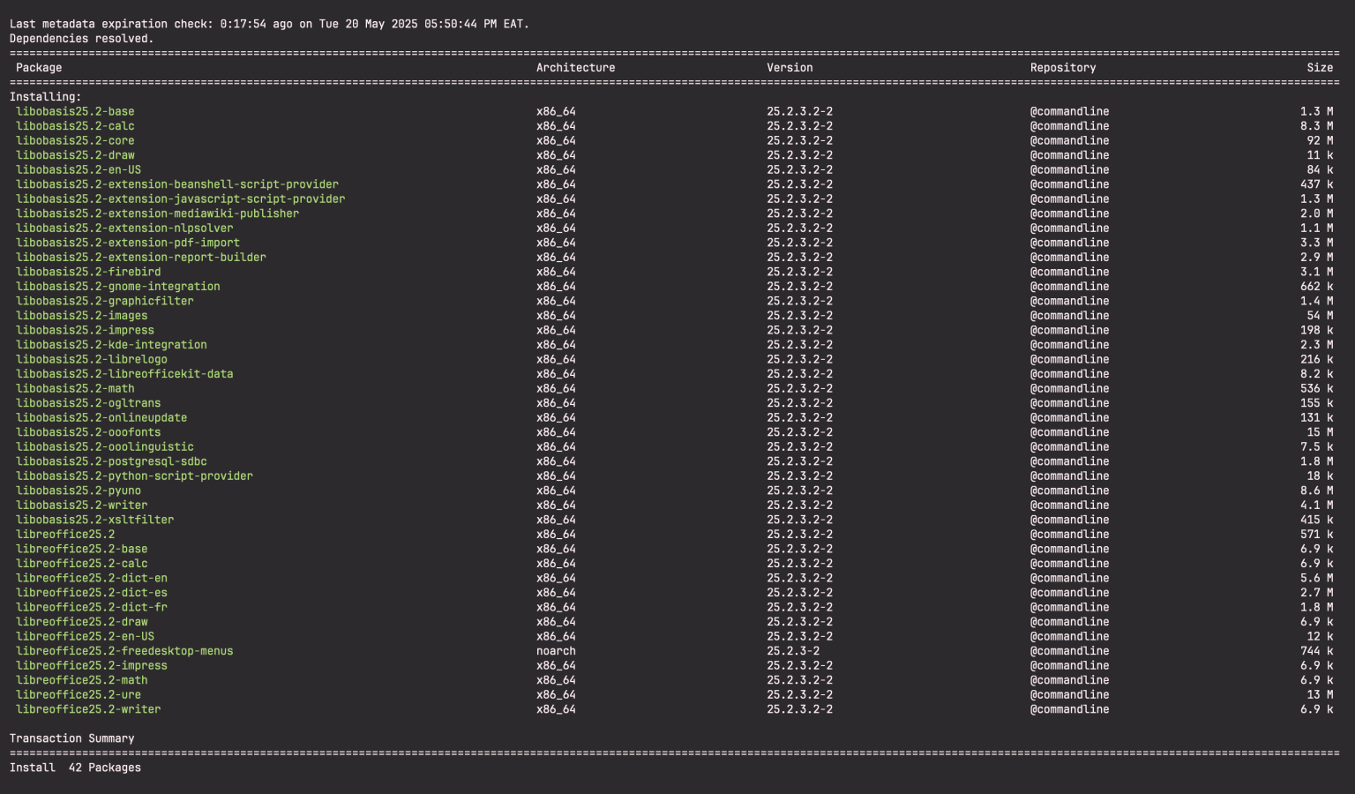
Task: Click the Install 42 Packages line
Action: (x=75, y=768)
